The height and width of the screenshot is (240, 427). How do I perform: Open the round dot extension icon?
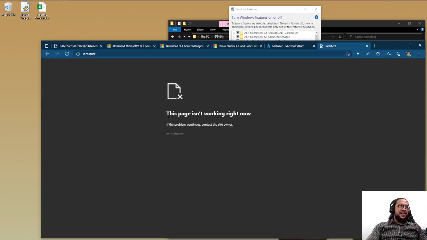point(358,54)
